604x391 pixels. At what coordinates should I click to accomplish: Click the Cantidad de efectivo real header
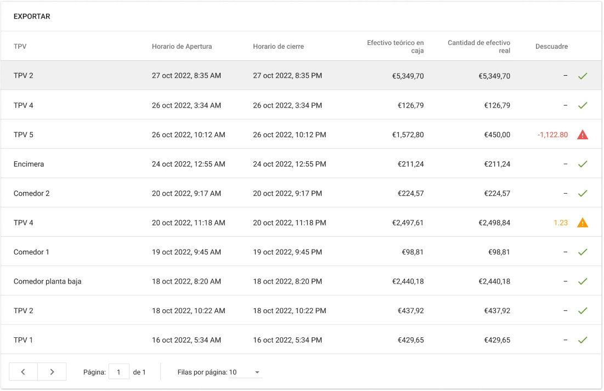478,47
